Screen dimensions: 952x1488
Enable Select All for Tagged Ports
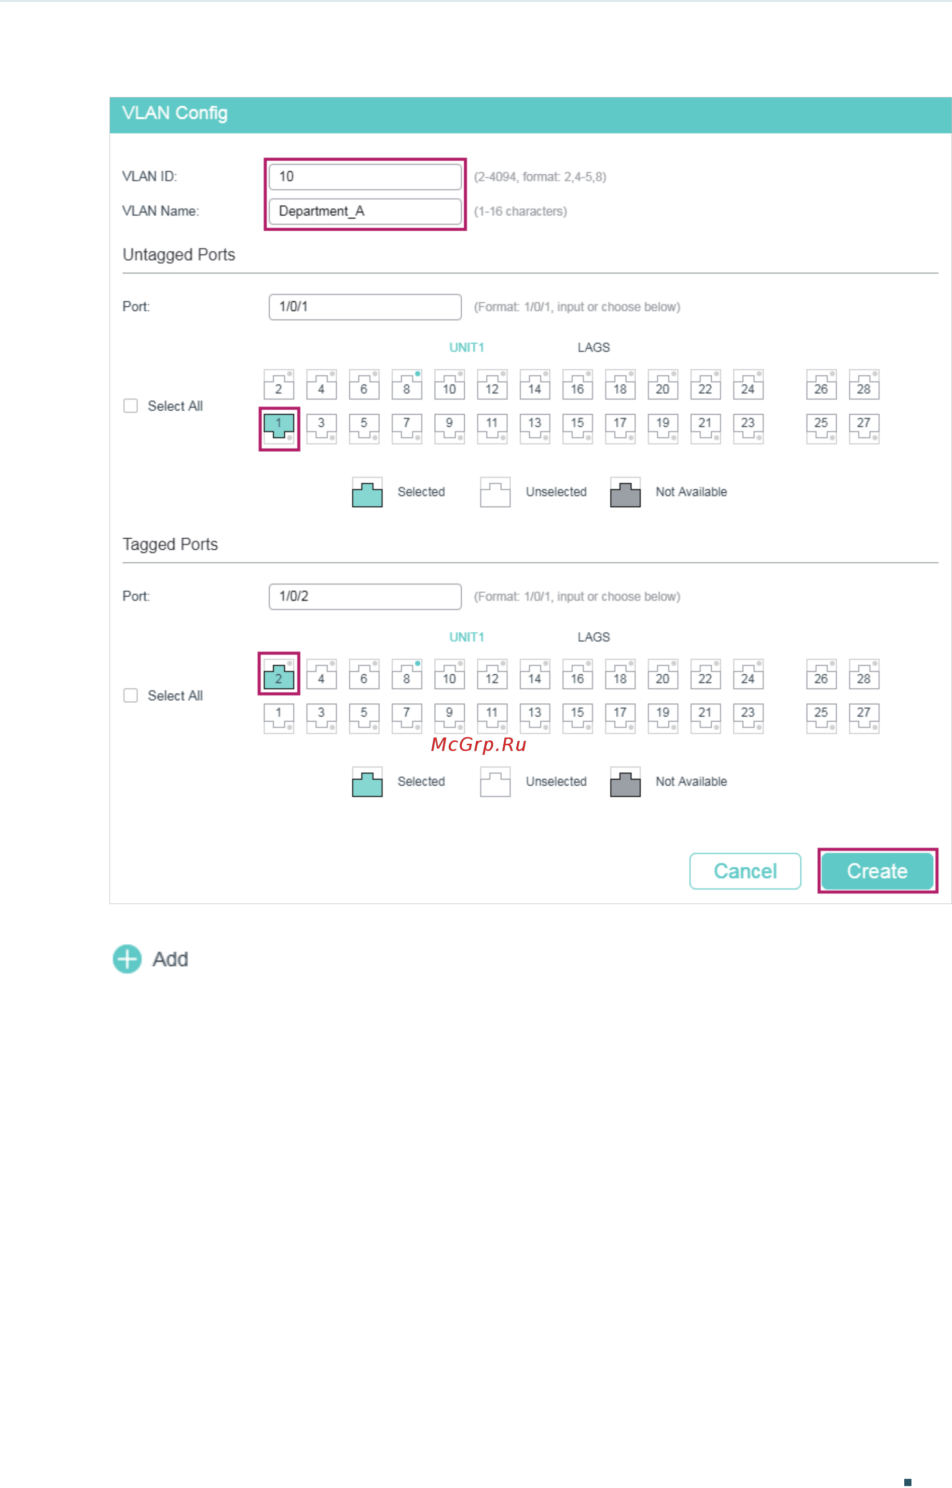click(130, 695)
